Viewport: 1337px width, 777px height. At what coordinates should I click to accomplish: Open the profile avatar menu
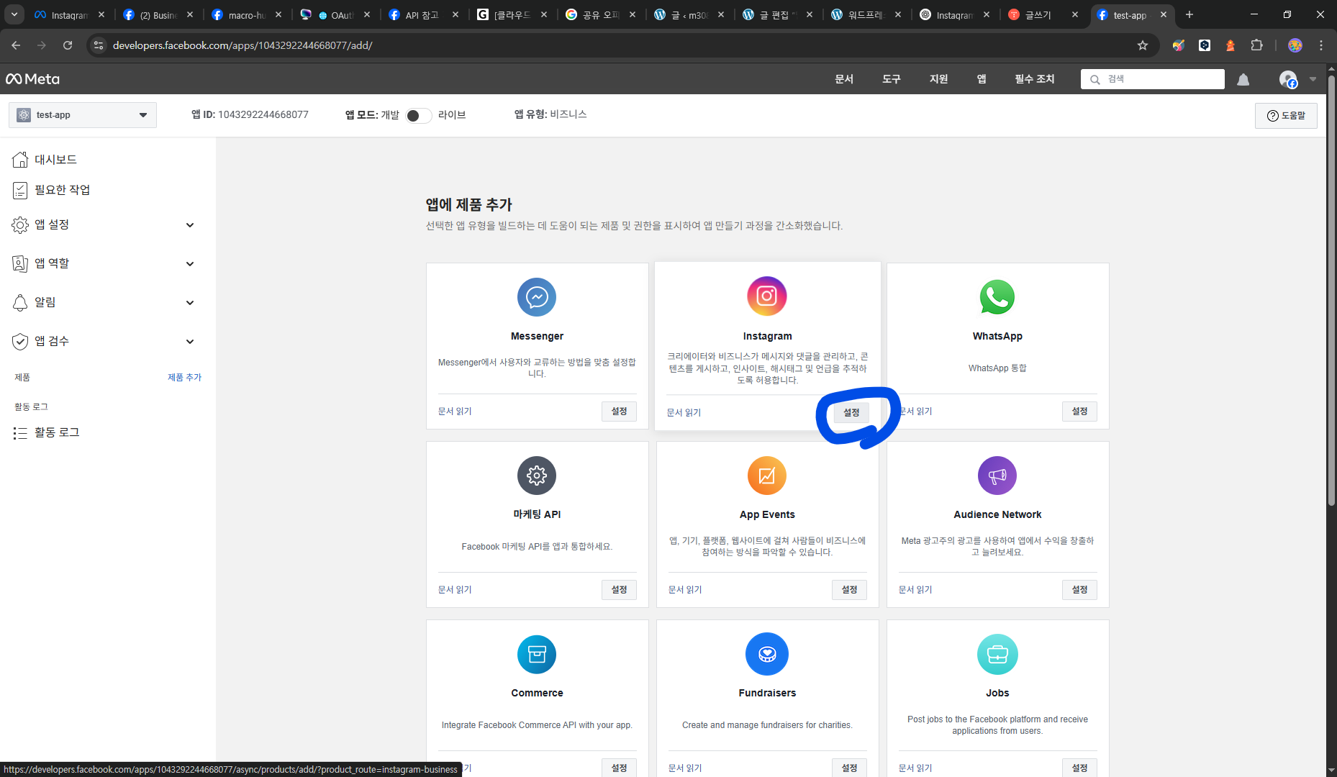(1288, 79)
